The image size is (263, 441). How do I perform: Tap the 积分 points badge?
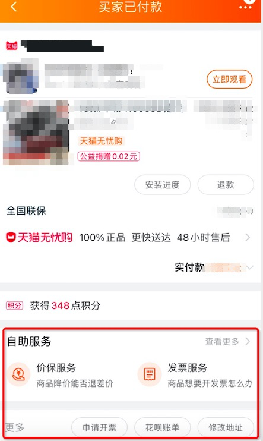tap(14, 305)
